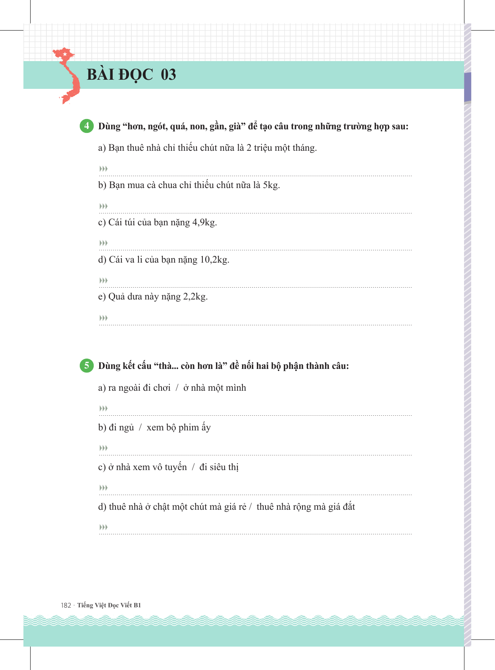Click the footer title "Tiếng Việt Đọc Viết B1"
This screenshot has height=670, width=495.
pos(109,605)
